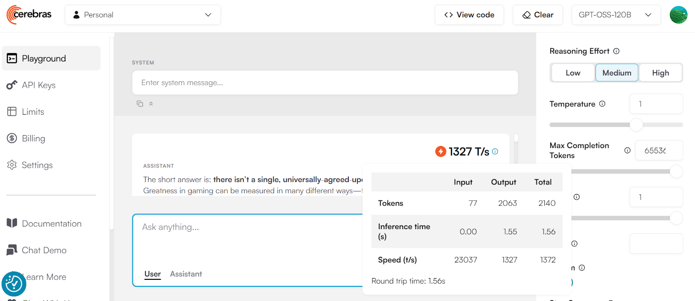Click the Cerebras logo
This screenshot has height=301, width=695.
pos(29,15)
